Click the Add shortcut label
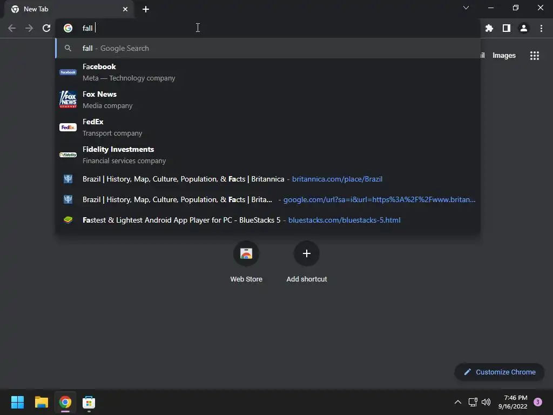Viewport: 553px width, 415px height. point(307,279)
